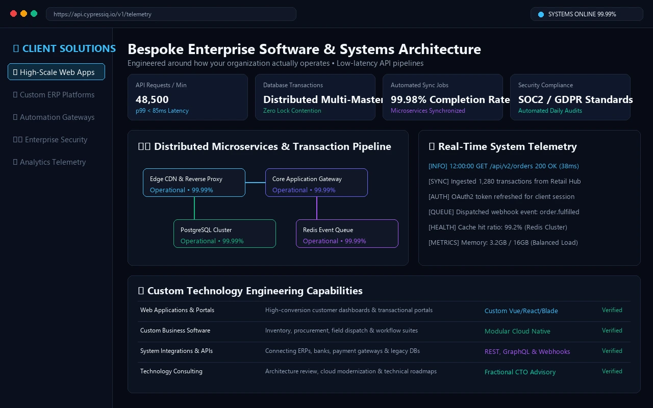Image resolution: width=653 pixels, height=408 pixels.
Task: Click the Bespoke Enterprise Software page title
Action: point(304,49)
